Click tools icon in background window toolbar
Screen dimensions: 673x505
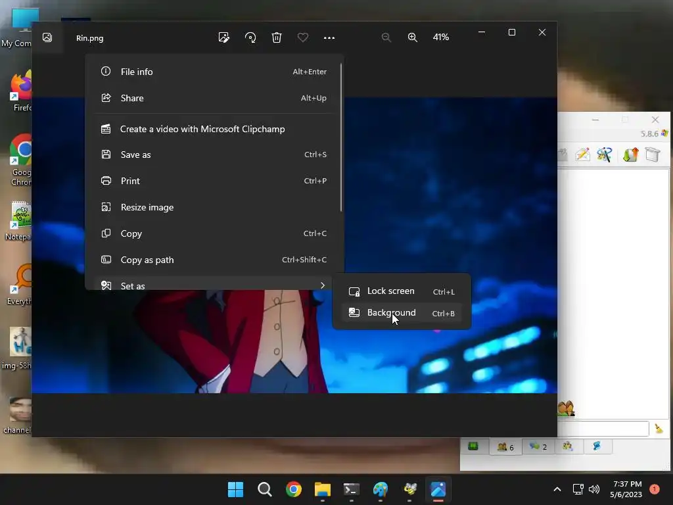[x=605, y=155]
